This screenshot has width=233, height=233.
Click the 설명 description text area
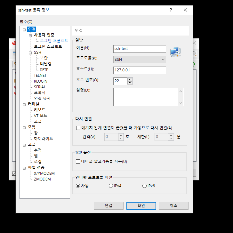point(146,97)
